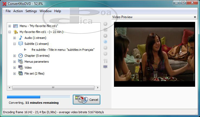The height and width of the screenshot is (117, 200).
Task: Expand the Menus parameters node
Action: coord(15,62)
